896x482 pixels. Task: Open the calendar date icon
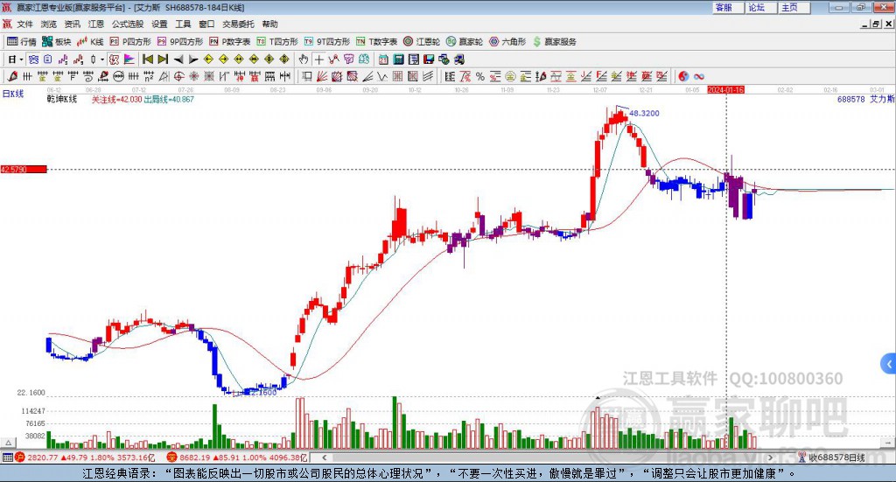383,59
